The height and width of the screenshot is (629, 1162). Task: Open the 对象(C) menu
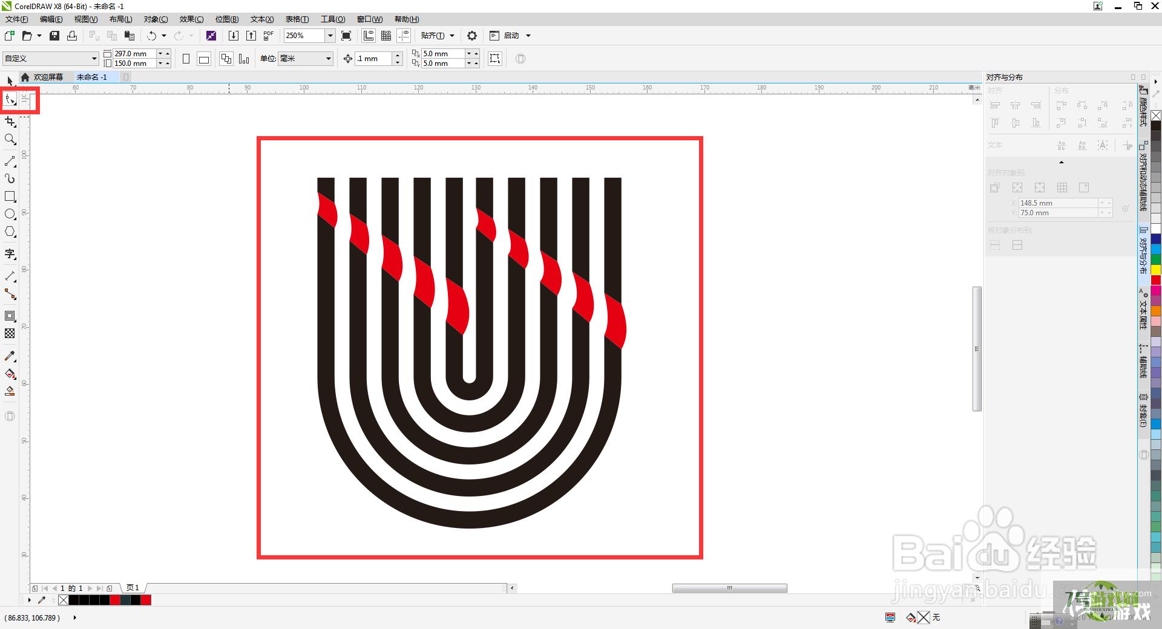[156, 19]
